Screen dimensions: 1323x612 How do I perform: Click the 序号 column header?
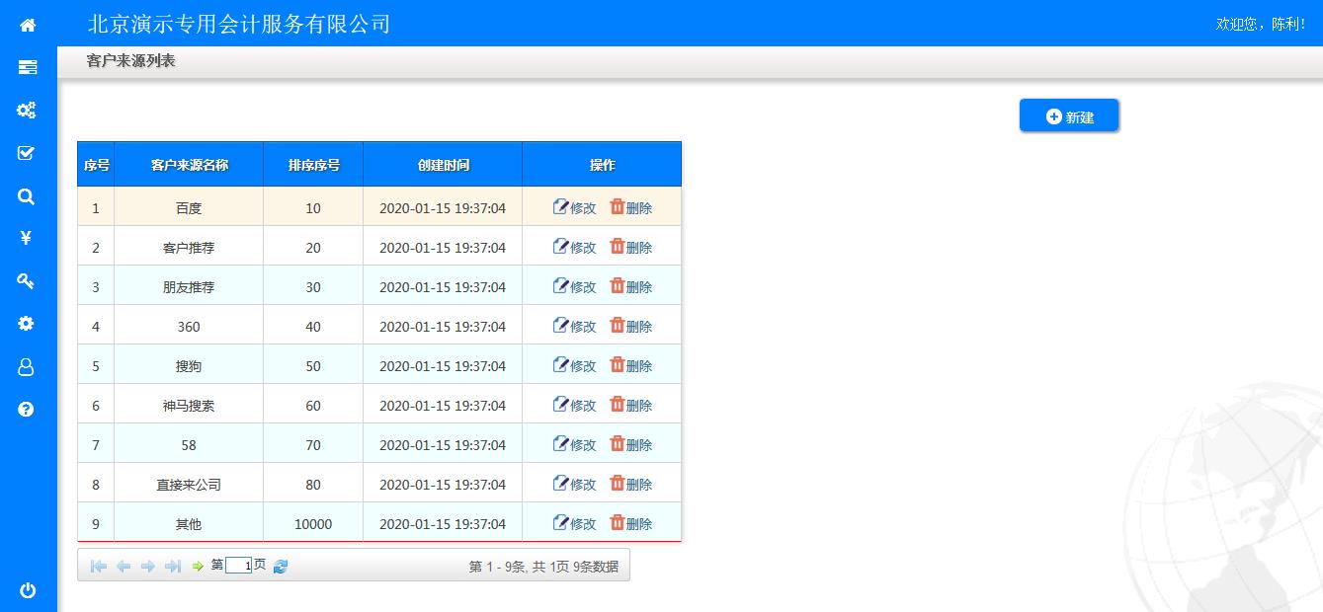(x=96, y=165)
